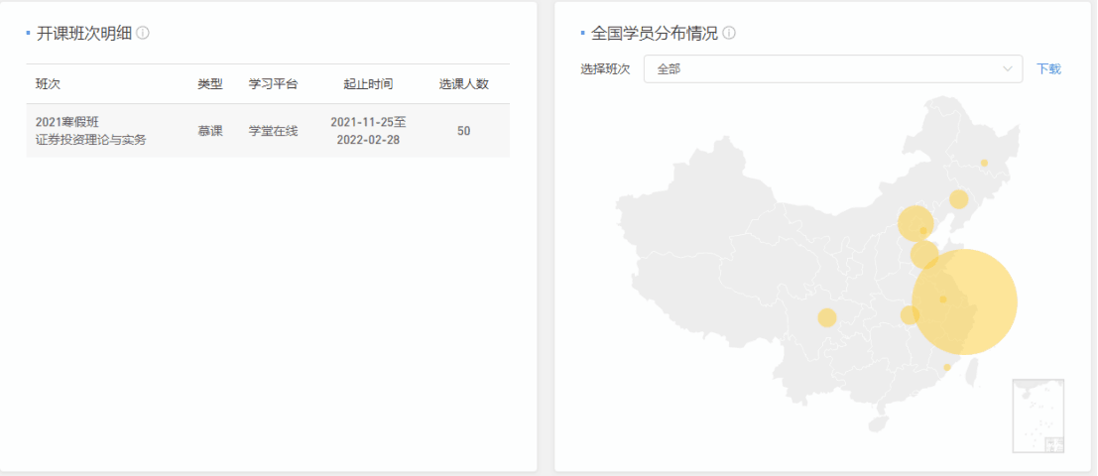Click the 学堂在线 platform cell
The height and width of the screenshot is (476, 1098).
click(x=273, y=131)
